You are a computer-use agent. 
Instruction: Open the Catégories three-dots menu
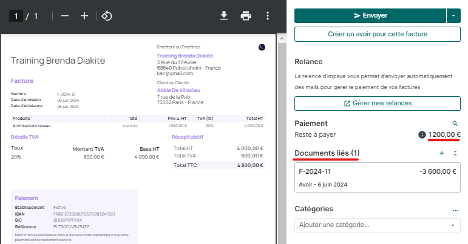coord(455,209)
